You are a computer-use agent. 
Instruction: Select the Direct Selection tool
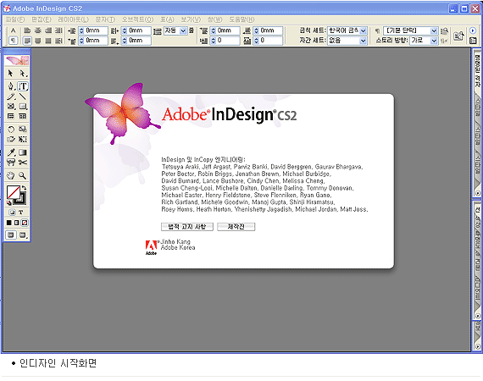(23, 74)
